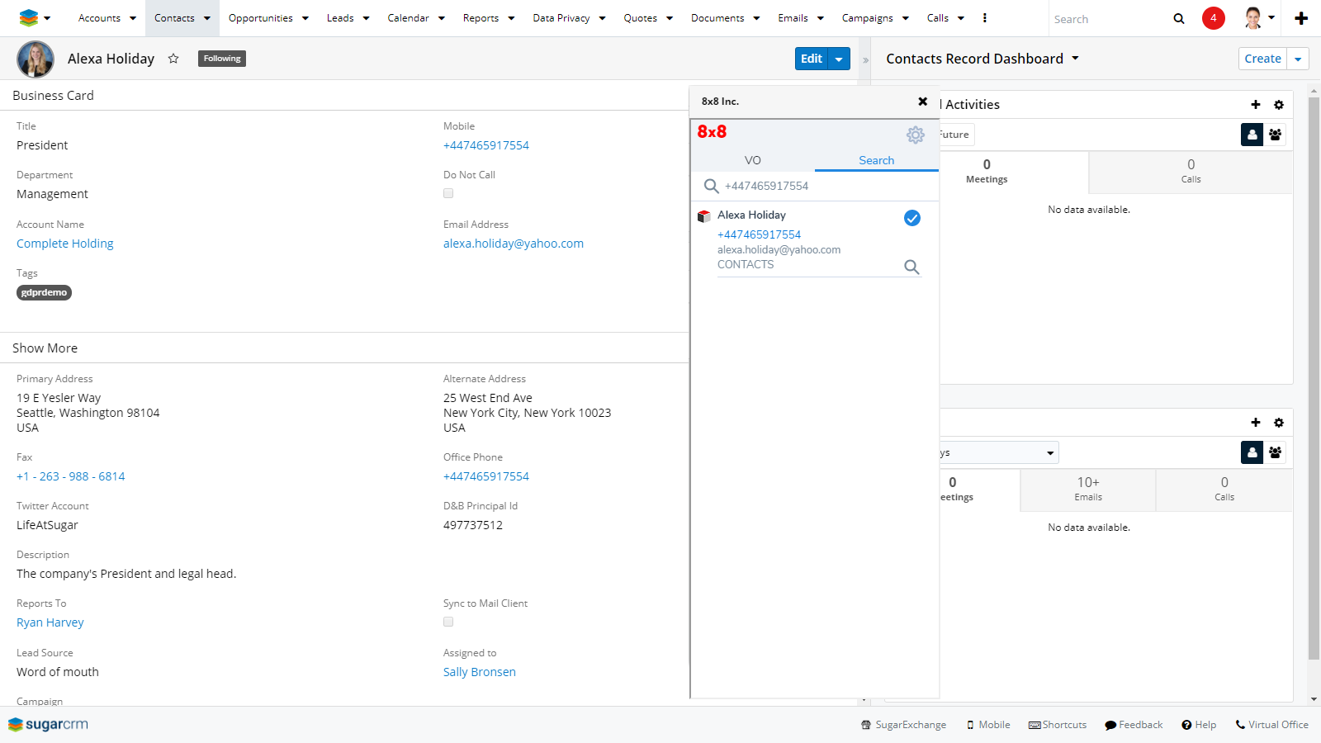The width and height of the screenshot is (1321, 743).
Task: Open lower dashlet gear settings
Action: [1279, 423]
